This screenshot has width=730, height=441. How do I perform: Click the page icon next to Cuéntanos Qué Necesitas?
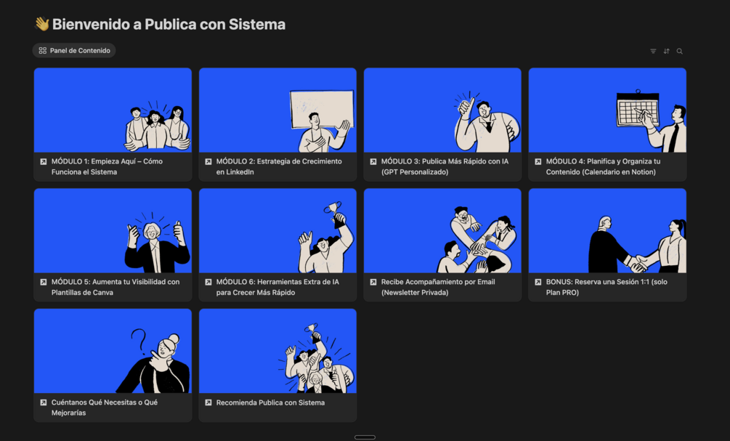44,402
